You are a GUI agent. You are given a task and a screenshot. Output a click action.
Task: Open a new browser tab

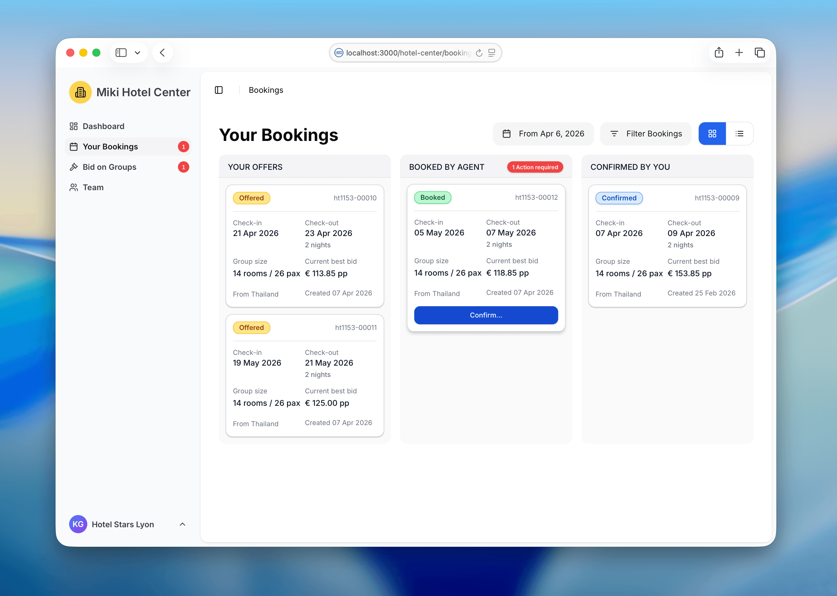click(x=738, y=52)
